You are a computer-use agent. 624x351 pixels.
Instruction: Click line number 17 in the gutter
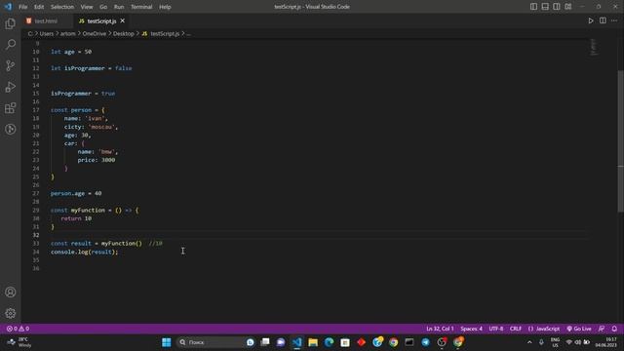[36, 110]
